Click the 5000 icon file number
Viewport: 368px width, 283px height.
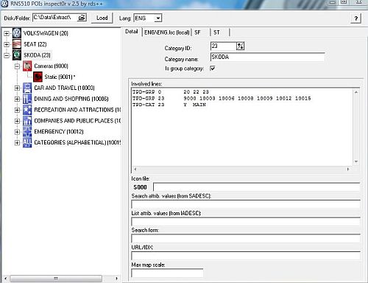point(140,187)
